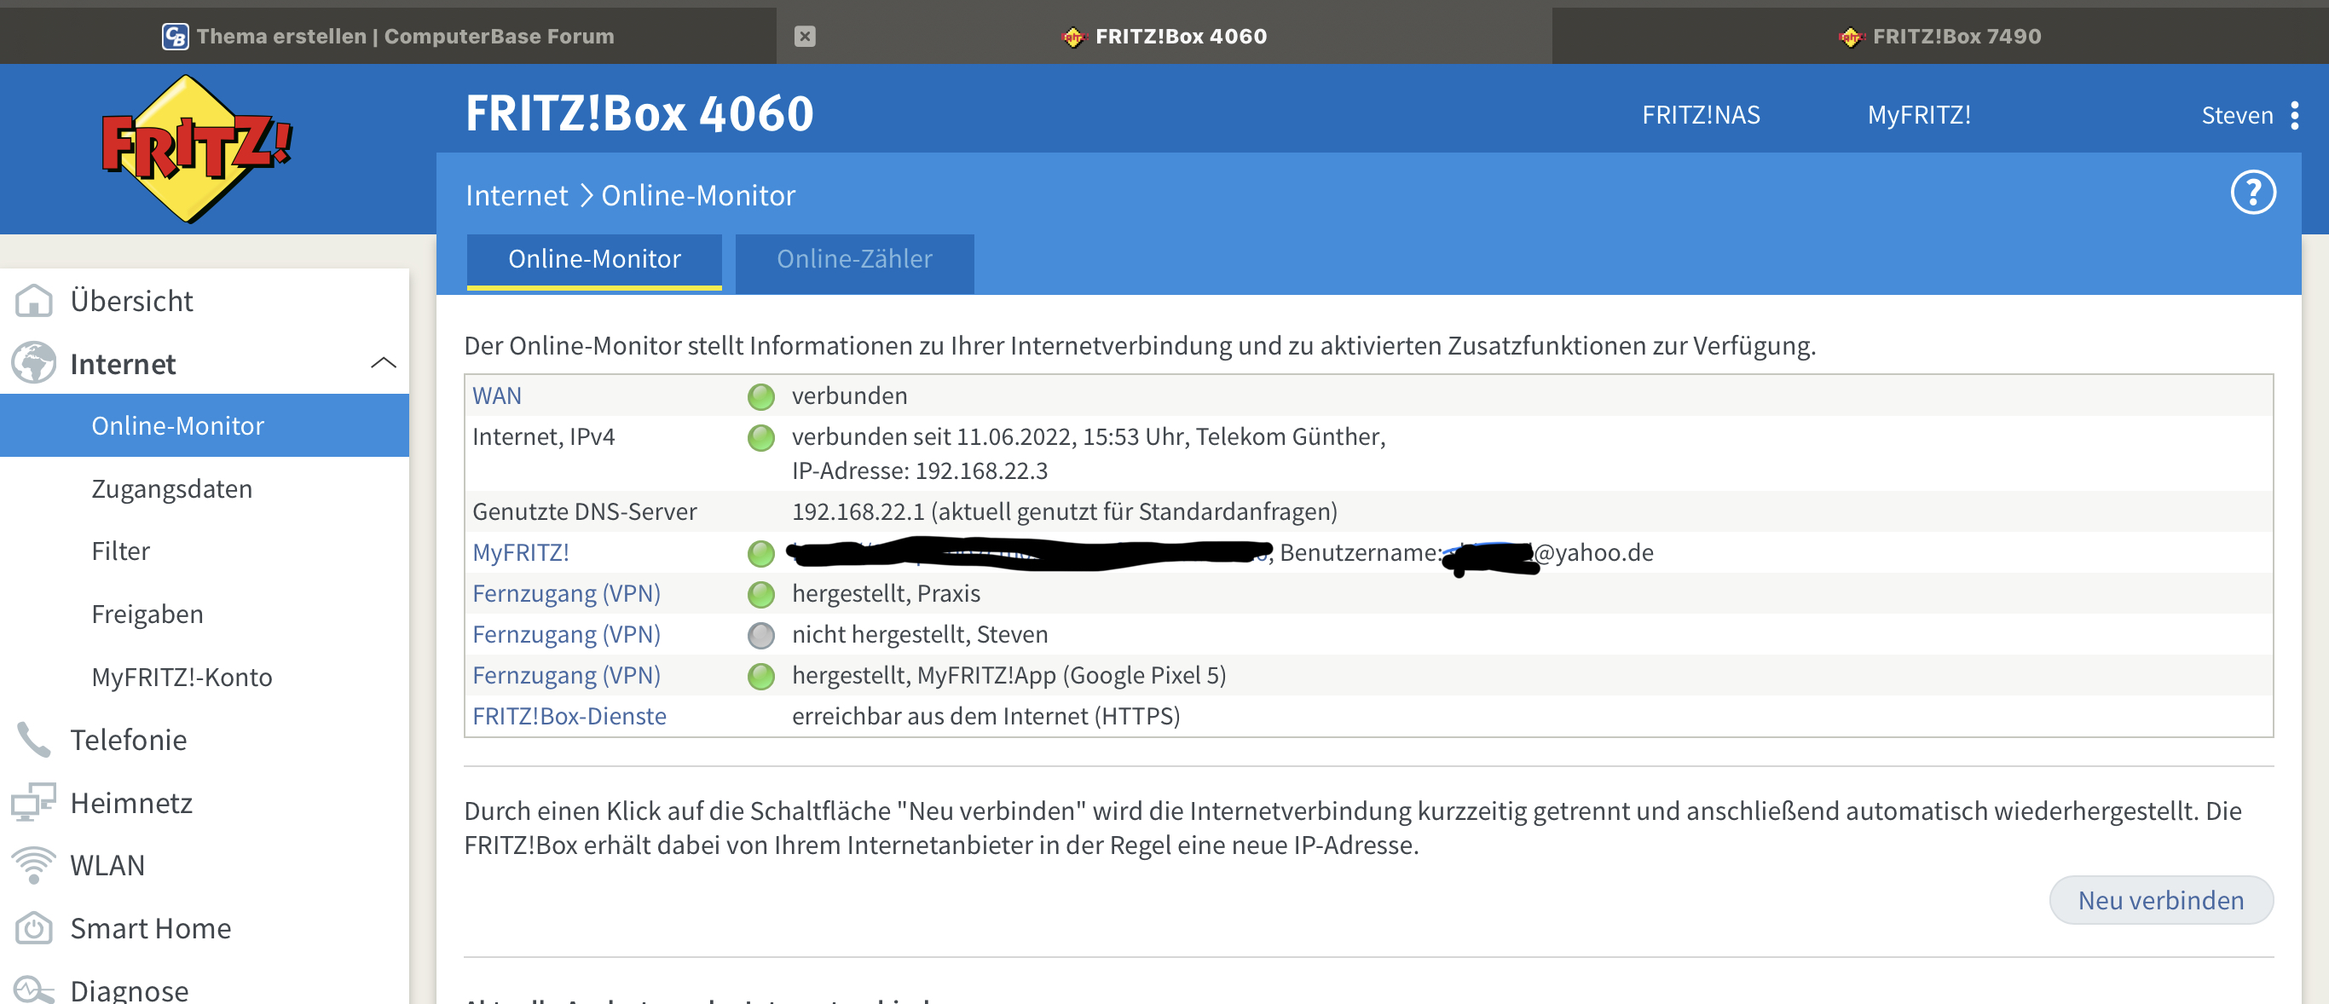The image size is (2329, 1004).
Task: Click the 'Internet, IPv4' row label
Action: click(543, 437)
